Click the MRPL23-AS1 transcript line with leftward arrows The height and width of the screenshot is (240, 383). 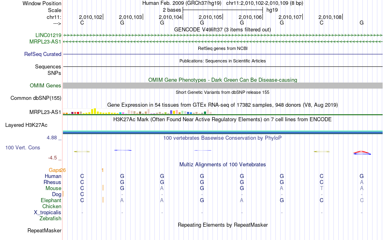[x=223, y=42]
